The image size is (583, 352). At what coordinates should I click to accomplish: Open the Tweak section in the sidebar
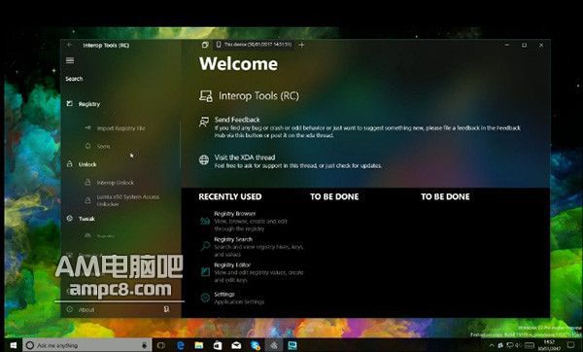[86, 219]
